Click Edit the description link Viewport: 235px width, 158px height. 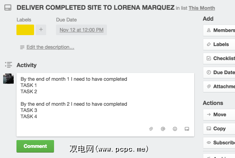[x=50, y=47]
